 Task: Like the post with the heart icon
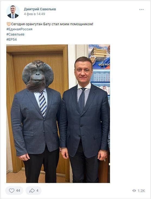12,191
